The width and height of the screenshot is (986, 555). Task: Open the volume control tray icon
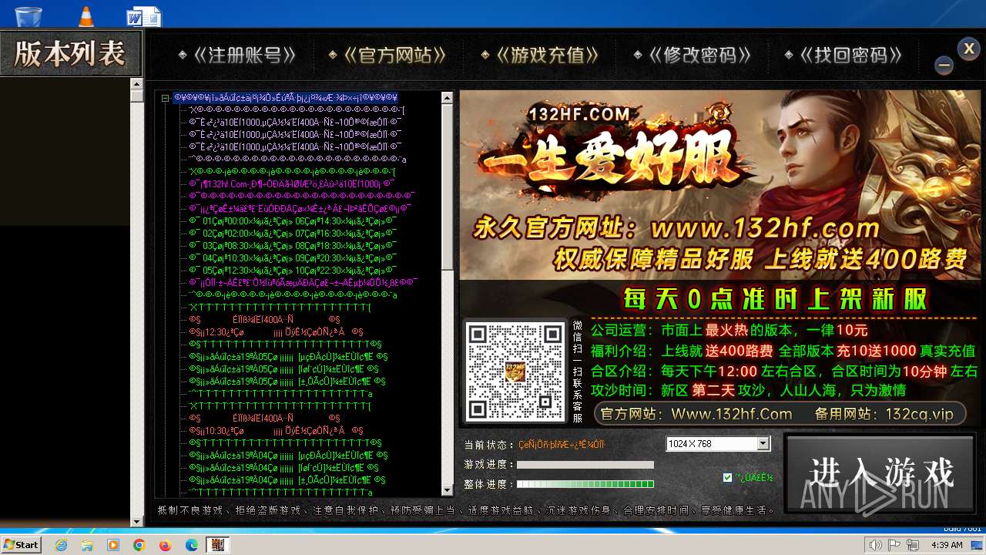[876, 545]
